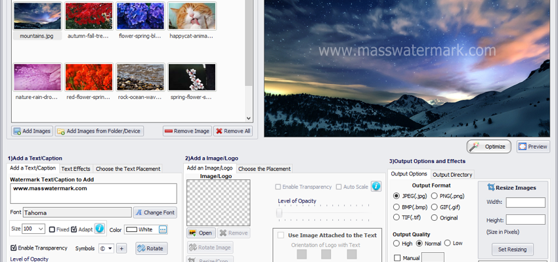Image resolution: width=558 pixels, height=262 pixels.
Task: Toggle the Adapt size checkbox
Action: click(74, 229)
